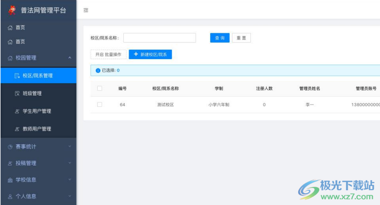Viewport: 380px width, 205px height.
Task: Click the 赛事统计 pie chart icon
Action: click(10, 147)
